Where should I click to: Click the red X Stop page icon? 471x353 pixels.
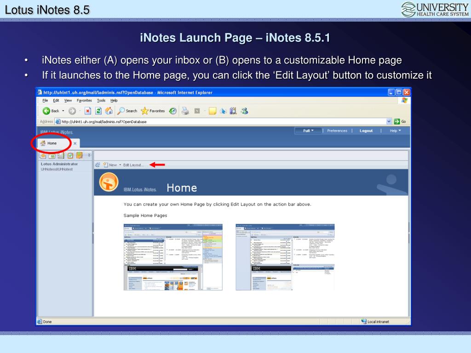tap(88, 111)
